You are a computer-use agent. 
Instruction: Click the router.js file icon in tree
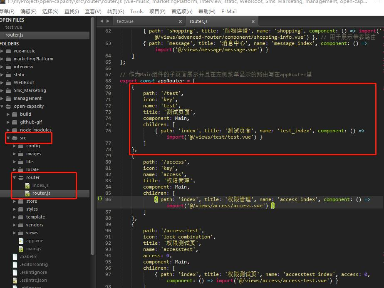tap(27, 193)
